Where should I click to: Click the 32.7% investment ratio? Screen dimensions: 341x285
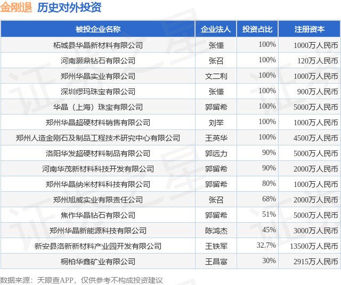click(266, 245)
